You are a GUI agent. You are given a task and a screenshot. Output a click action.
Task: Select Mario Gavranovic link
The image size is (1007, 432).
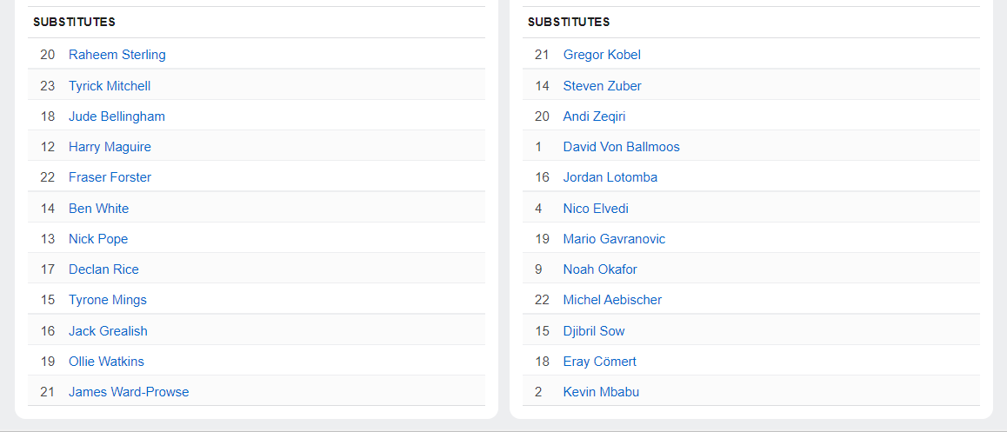pyautogui.click(x=614, y=239)
